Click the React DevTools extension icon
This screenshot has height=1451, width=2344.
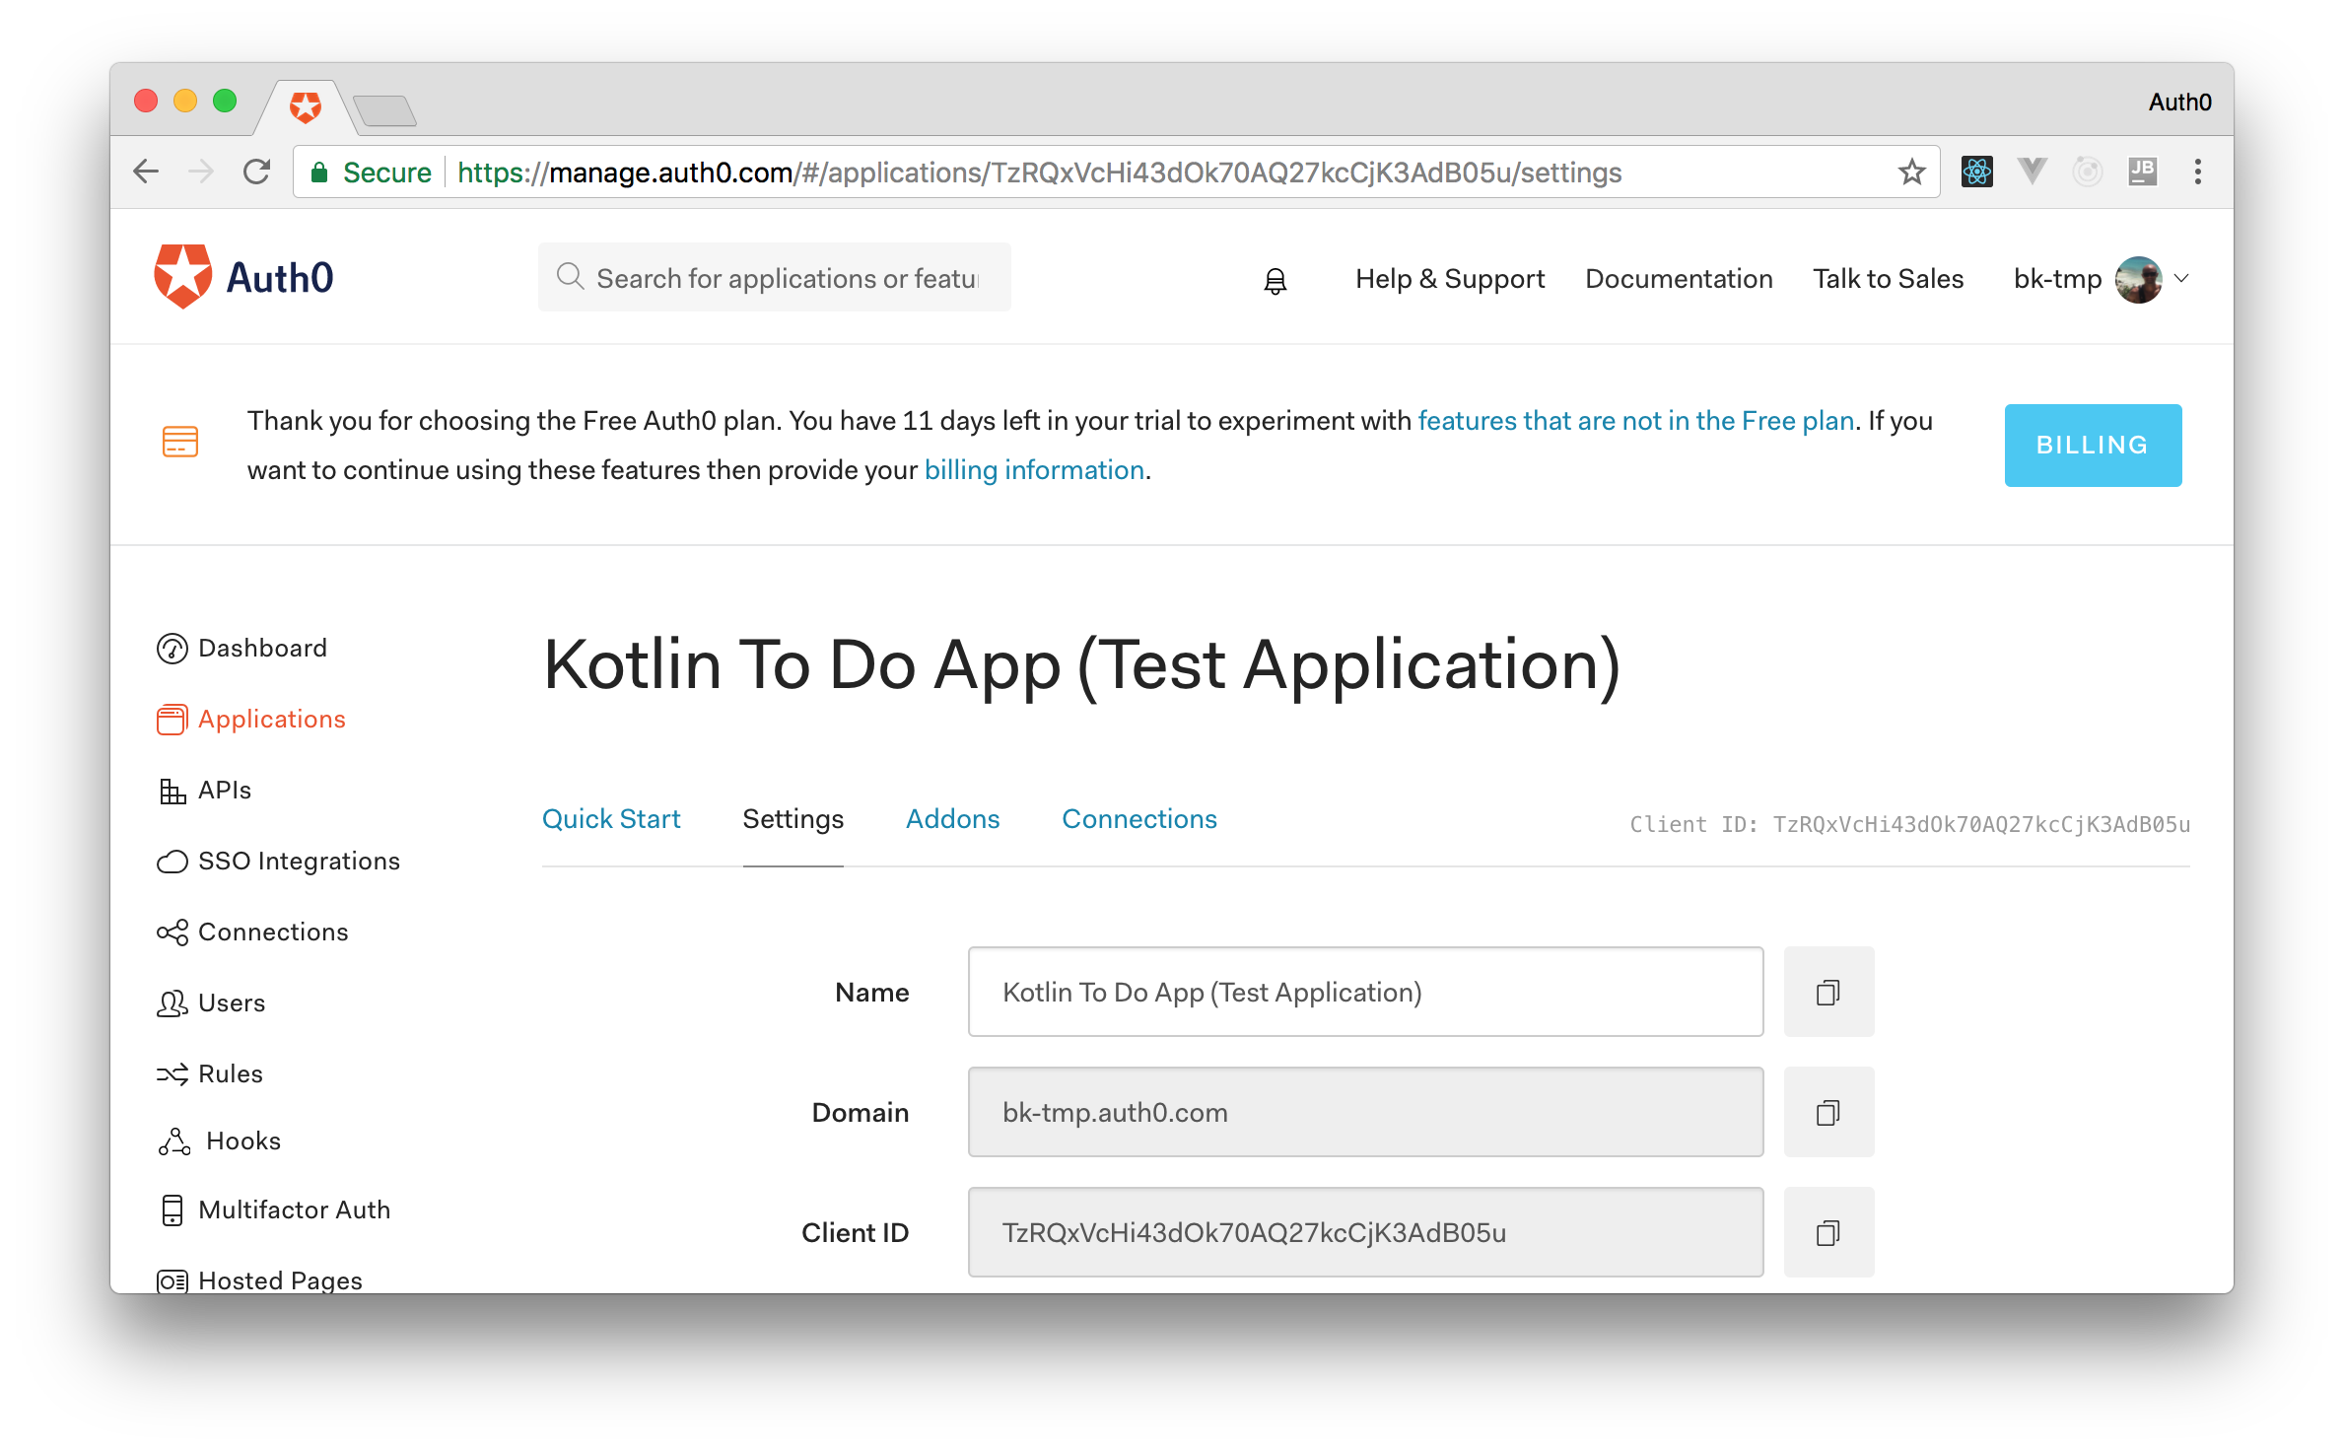tap(1976, 173)
